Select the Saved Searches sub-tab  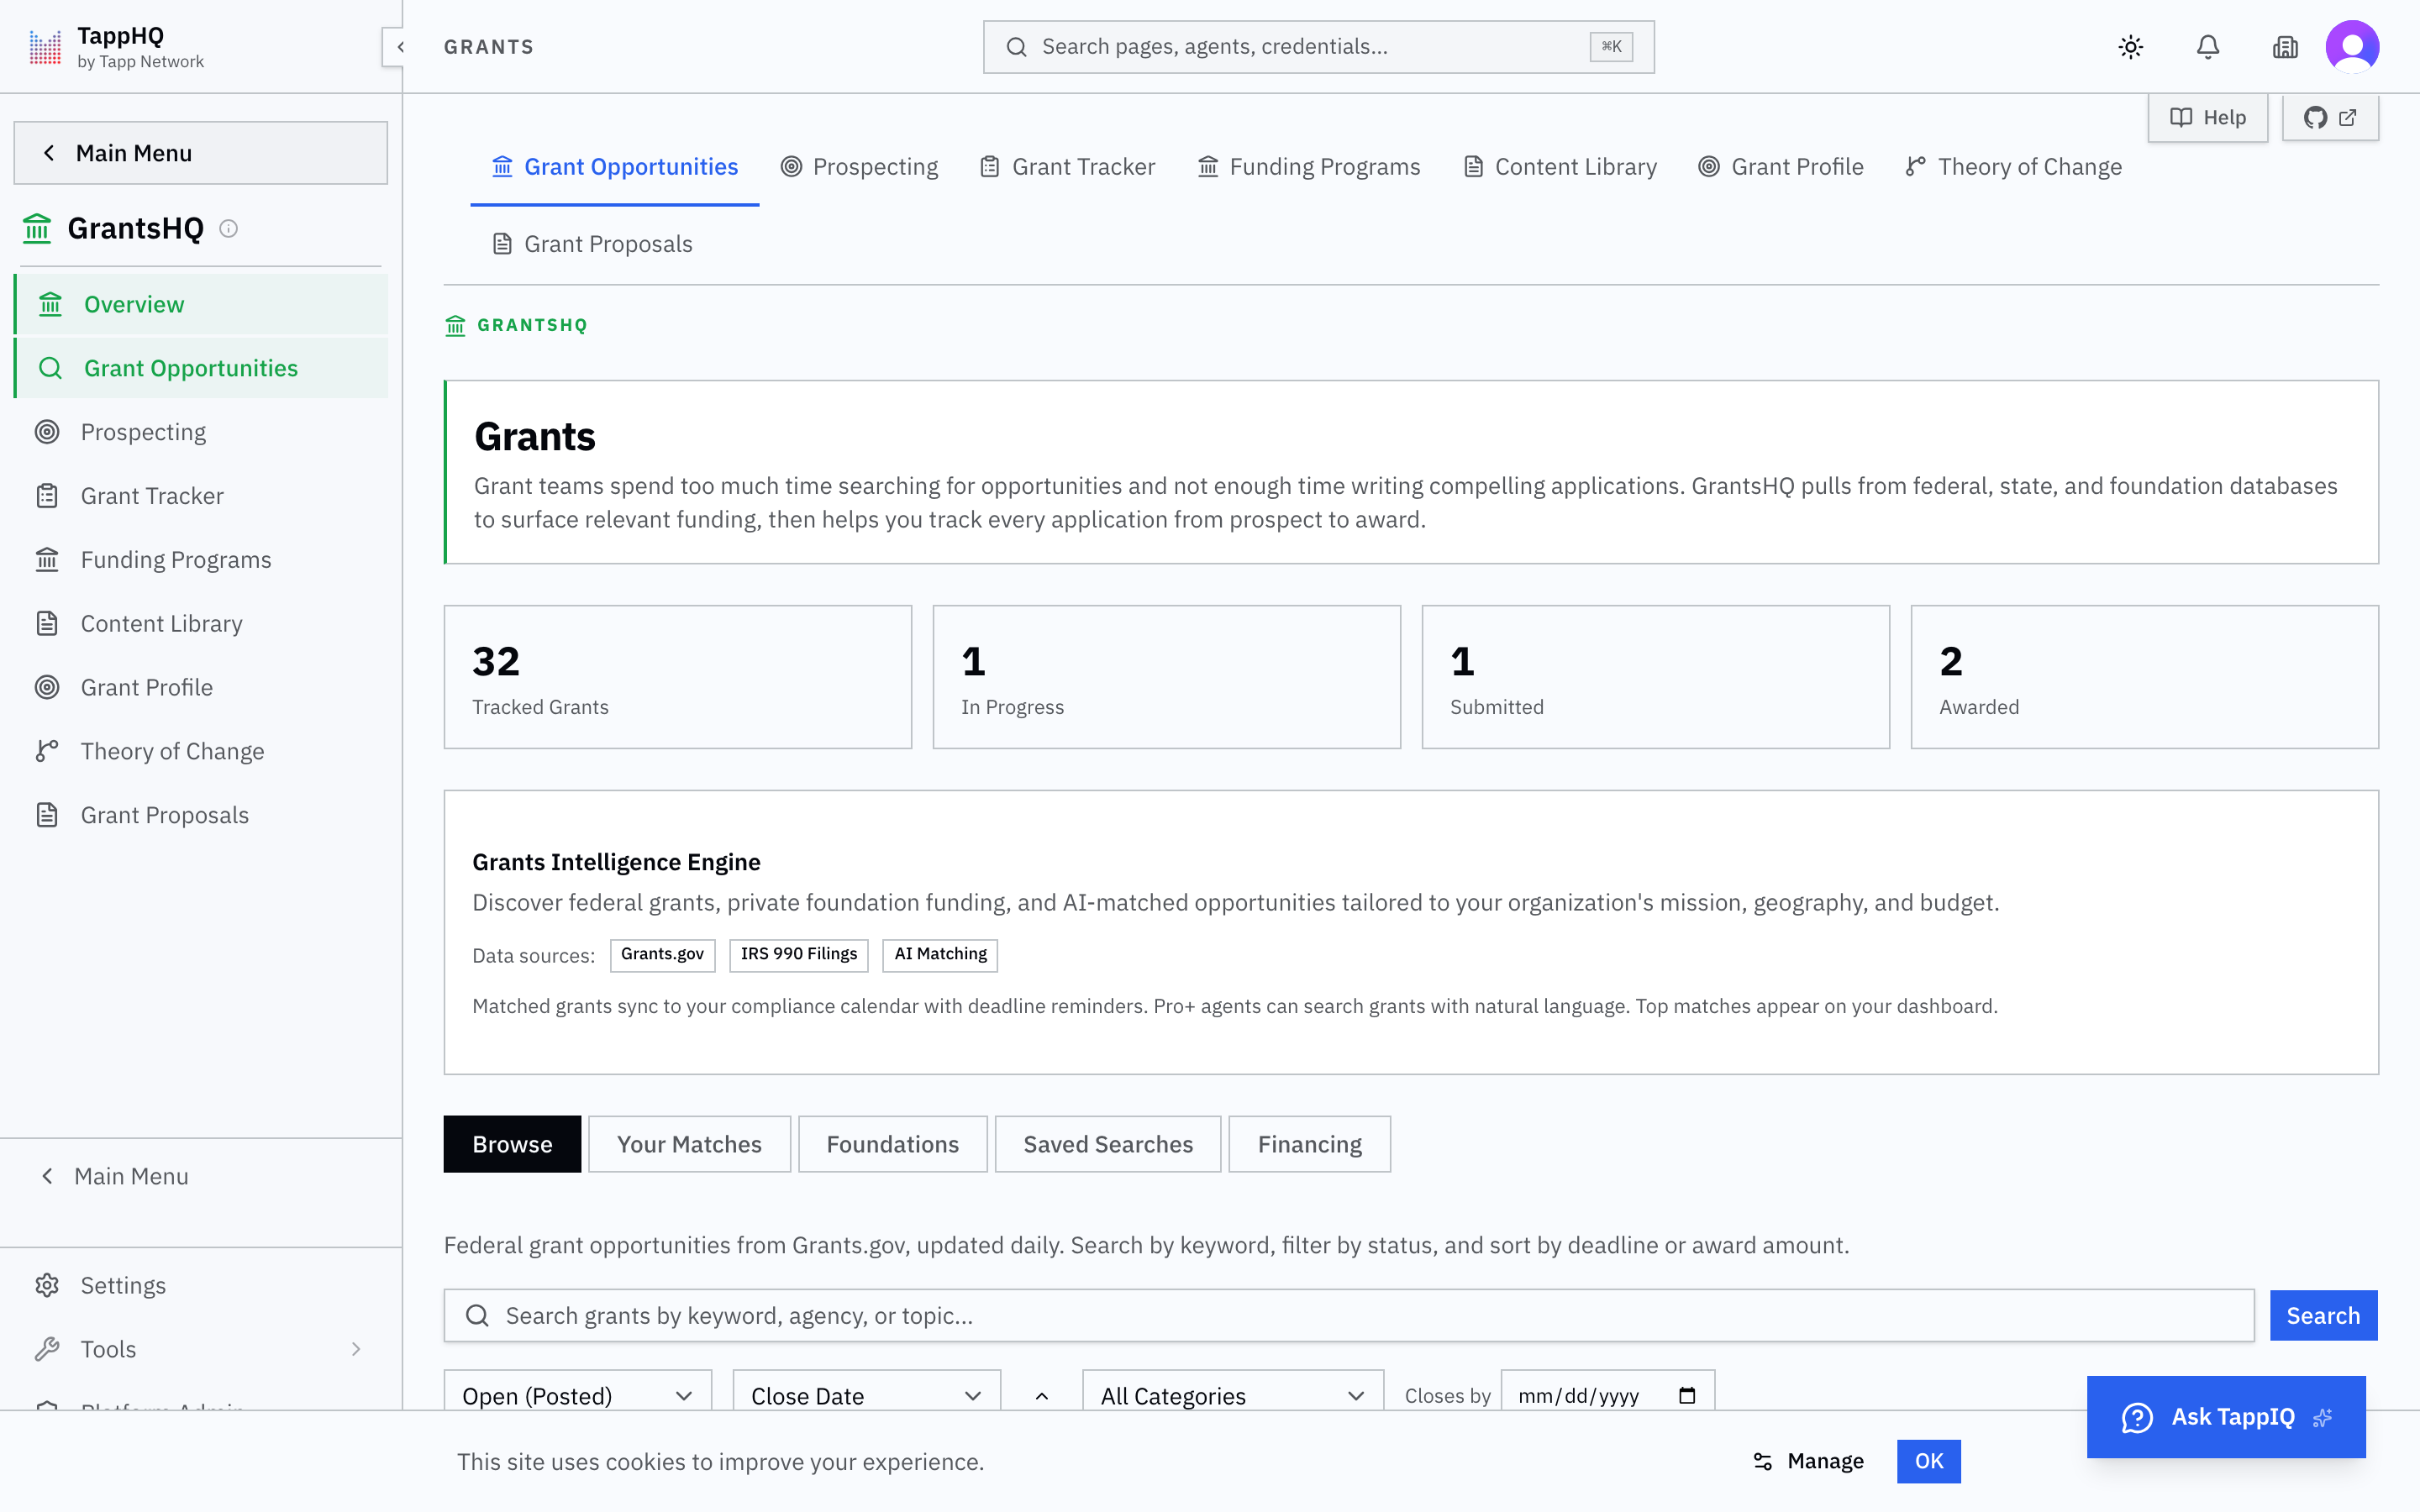tap(1108, 1144)
